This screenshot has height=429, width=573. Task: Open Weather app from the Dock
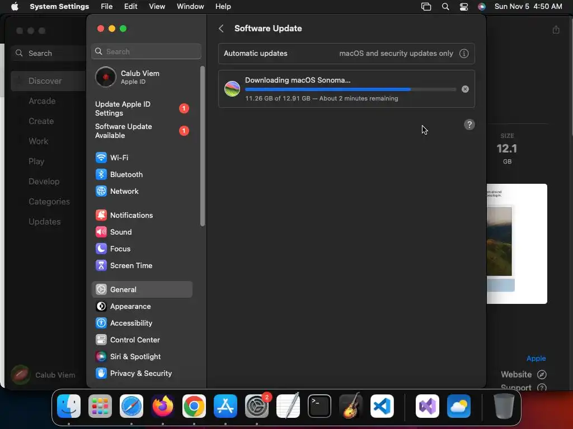tap(459, 406)
